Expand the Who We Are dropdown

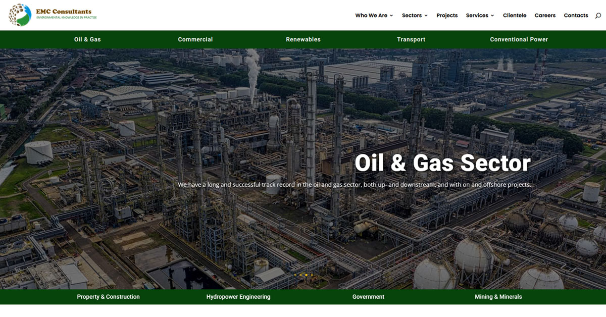(374, 16)
